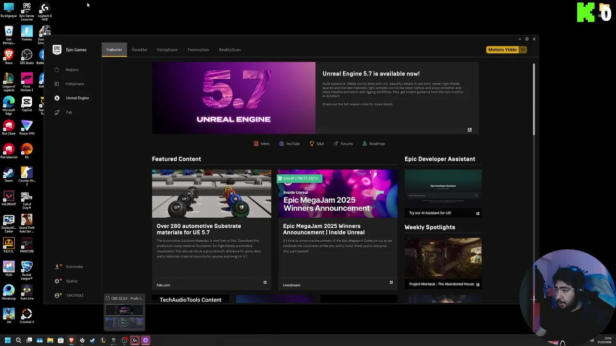
Task: Open the Q&A quick link
Action: (317, 144)
